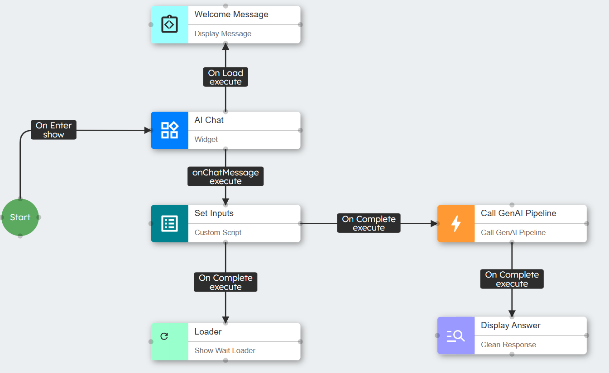609x373 pixels.
Task: Select the green Start node
Action: point(20,217)
